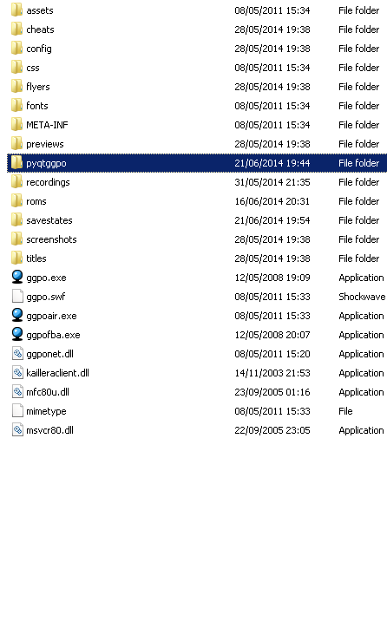The height and width of the screenshot is (628, 387).
Task: Click the date 21/06/2014 19:44
Action: click(272, 163)
